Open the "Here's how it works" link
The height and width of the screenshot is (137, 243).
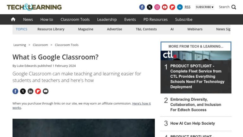[x=141, y=103]
